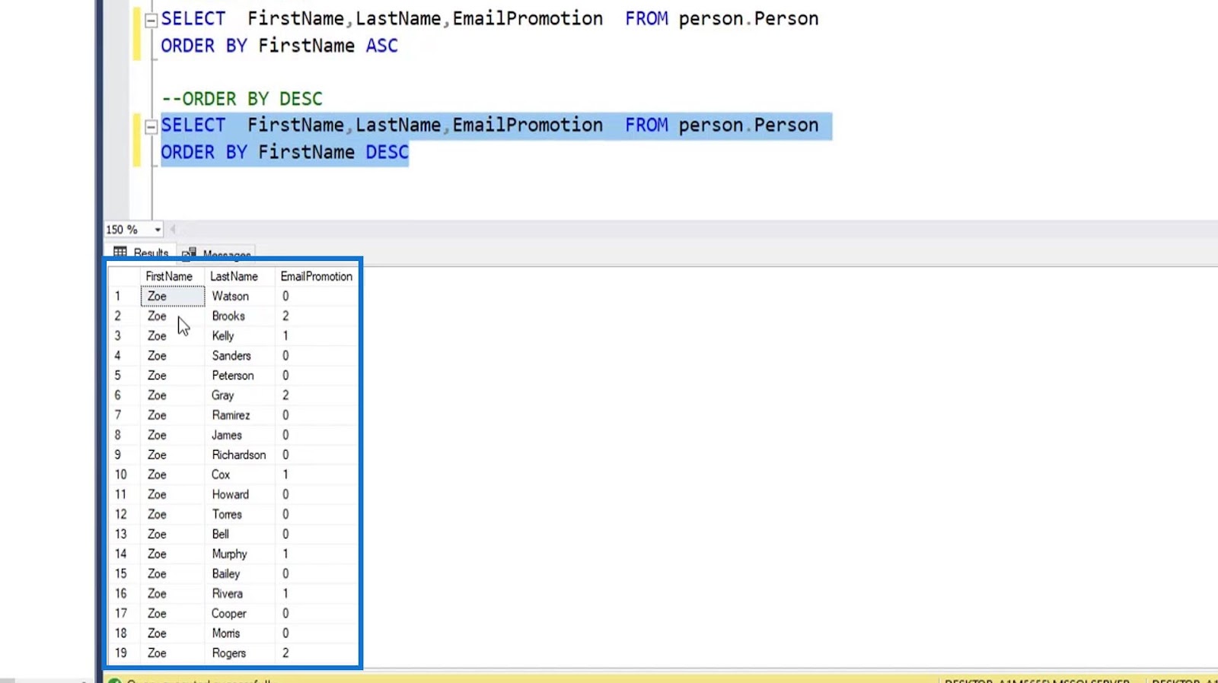Collapse the first SELECT statement outline
This screenshot has height=683, width=1218.
coord(151,21)
